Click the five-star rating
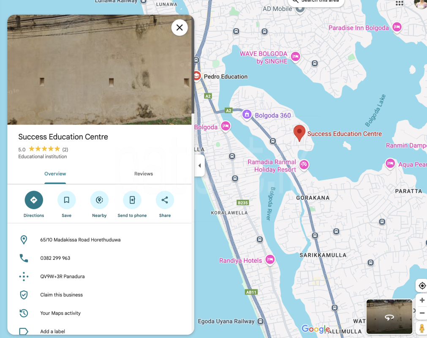The height and width of the screenshot is (338, 427). pyautogui.click(x=44, y=149)
